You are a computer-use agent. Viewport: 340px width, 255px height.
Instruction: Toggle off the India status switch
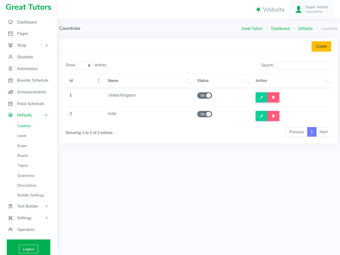(x=204, y=114)
